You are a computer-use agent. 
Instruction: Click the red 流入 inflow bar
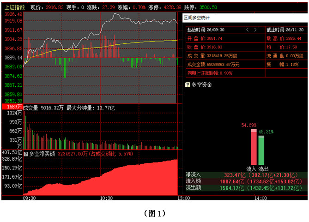pos(254,147)
